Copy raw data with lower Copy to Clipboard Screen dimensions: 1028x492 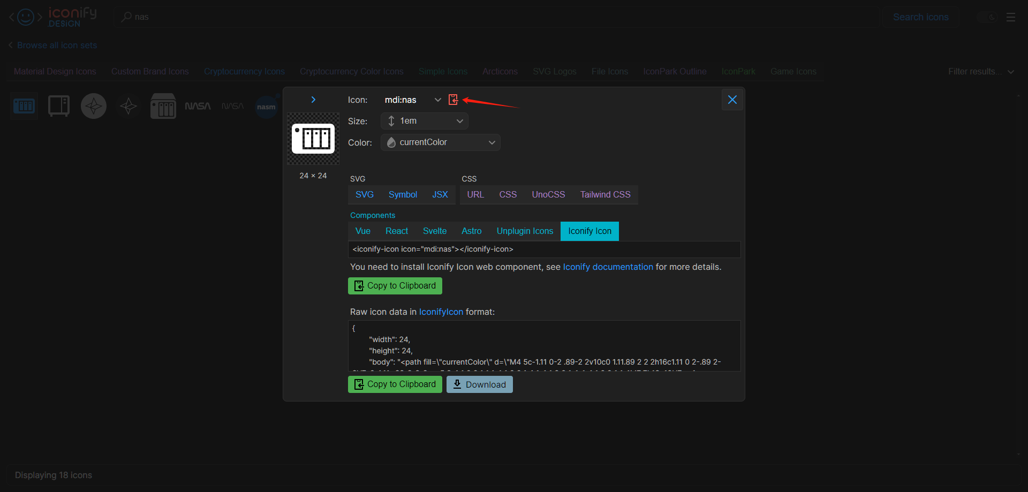(395, 384)
